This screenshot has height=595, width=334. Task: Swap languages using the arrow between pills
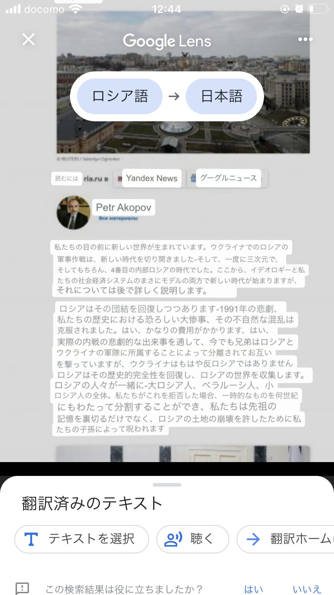tap(174, 96)
